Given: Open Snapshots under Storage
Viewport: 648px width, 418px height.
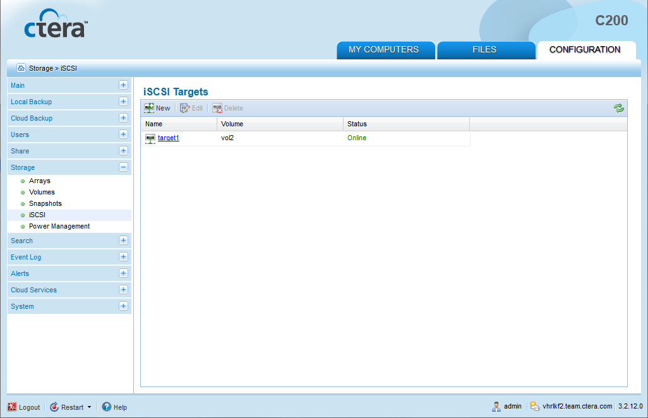Looking at the screenshot, I should [x=45, y=203].
